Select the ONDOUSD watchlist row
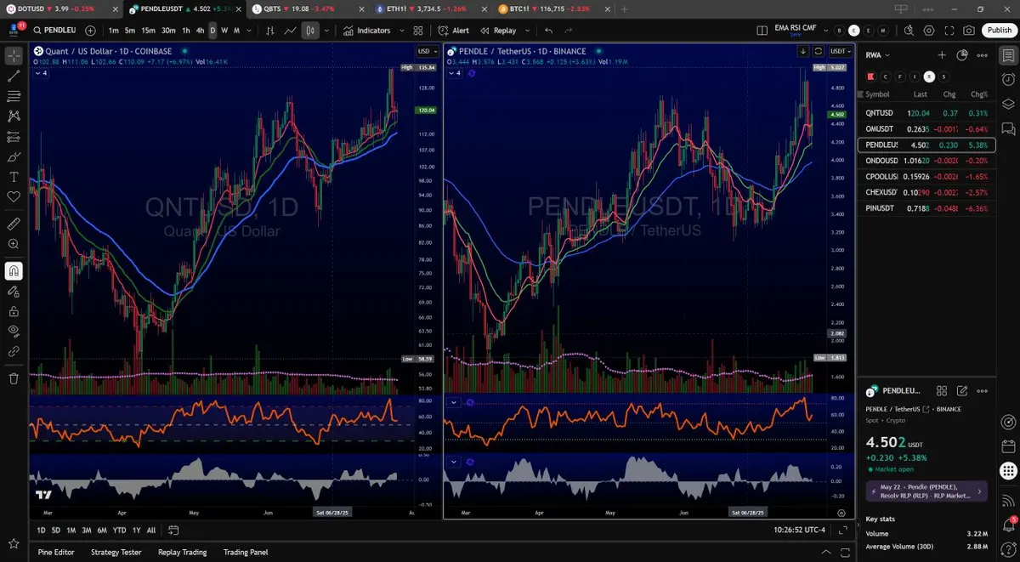 point(926,161)
